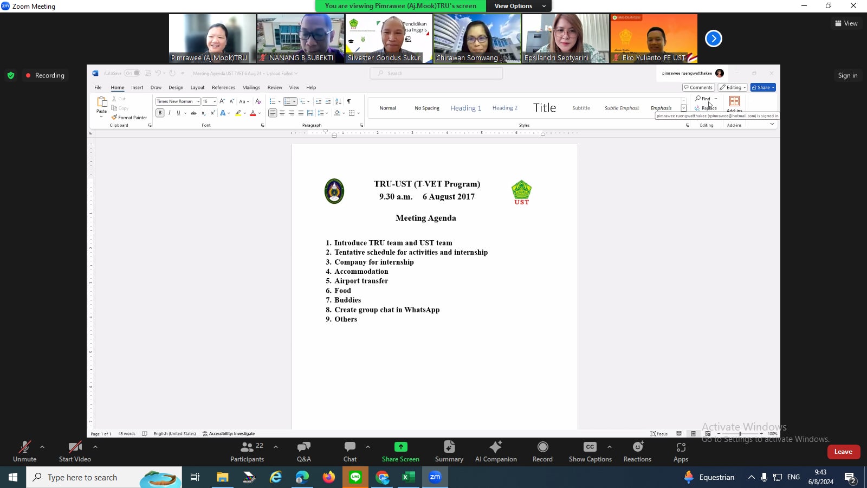Click the green Share Screen icon
The height and width of the screenshot is (488, 867).
(x=400, y=447)
